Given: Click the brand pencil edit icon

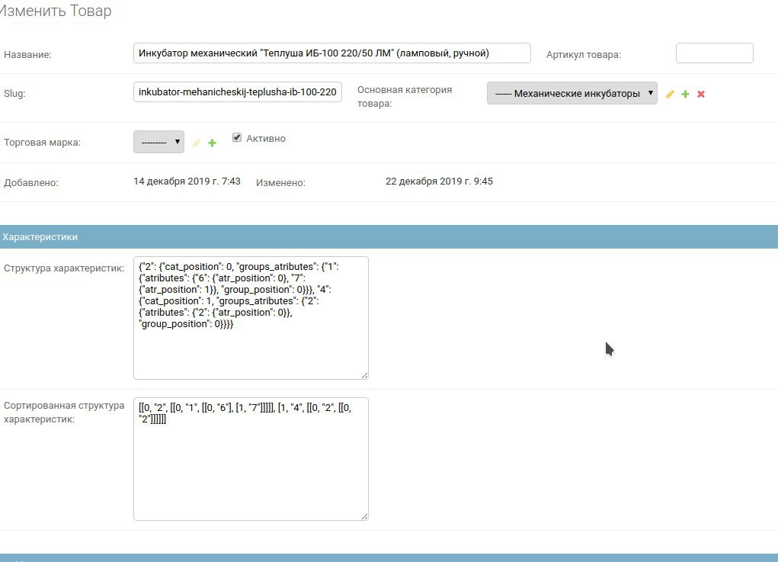Looking at the screenshot, I should (x=197, y=143).
